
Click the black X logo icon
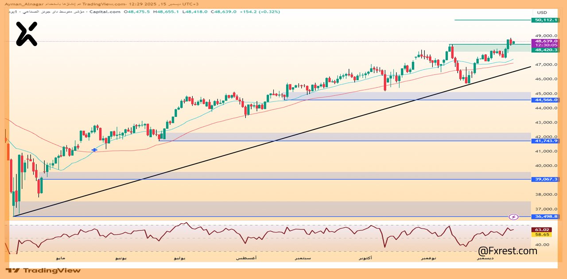pos(27,34)
